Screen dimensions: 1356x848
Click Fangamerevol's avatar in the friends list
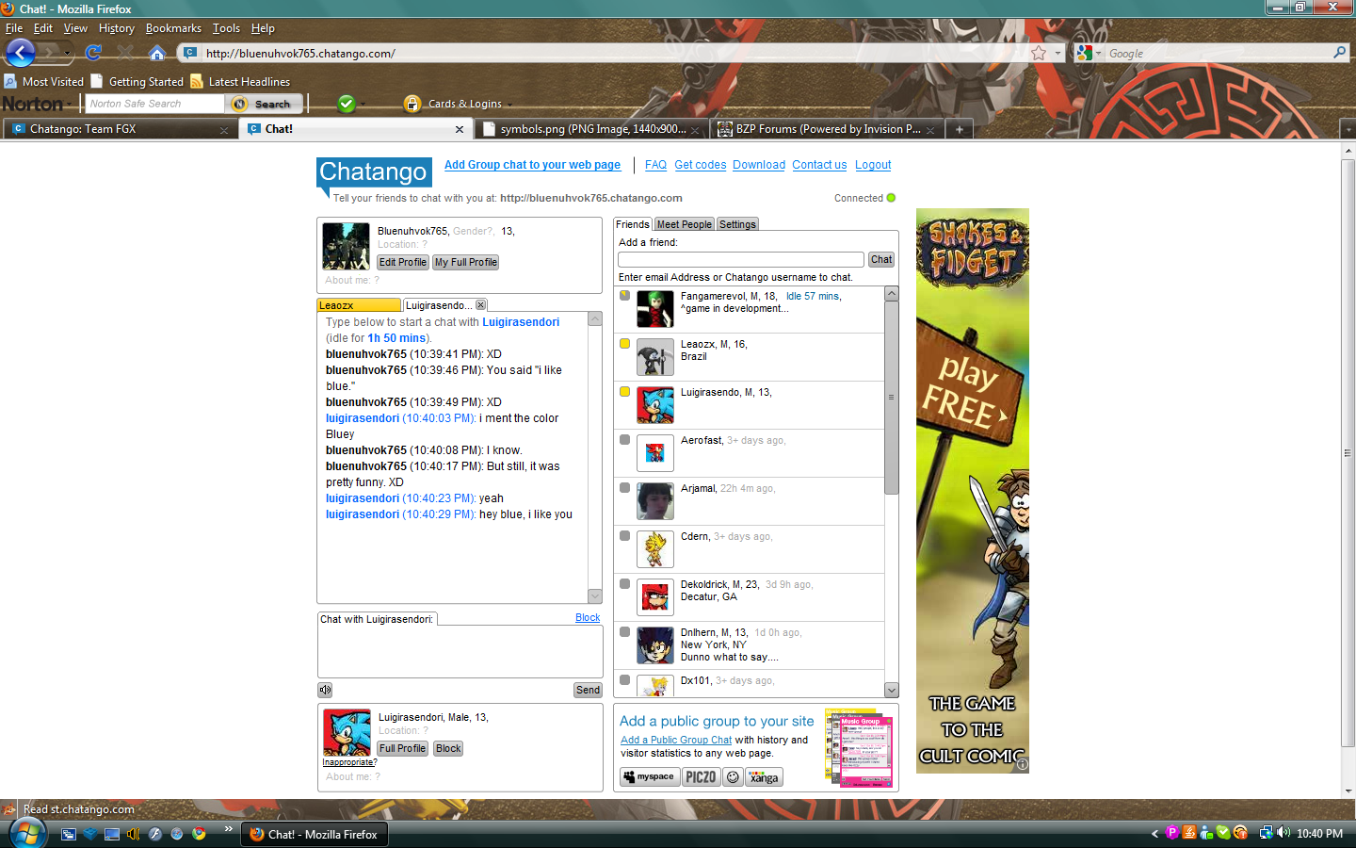point(655,309)
